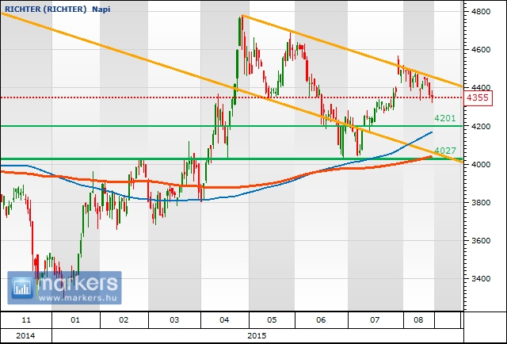
Task: Select month 01 on the time axis
Action: pos(75,320)
